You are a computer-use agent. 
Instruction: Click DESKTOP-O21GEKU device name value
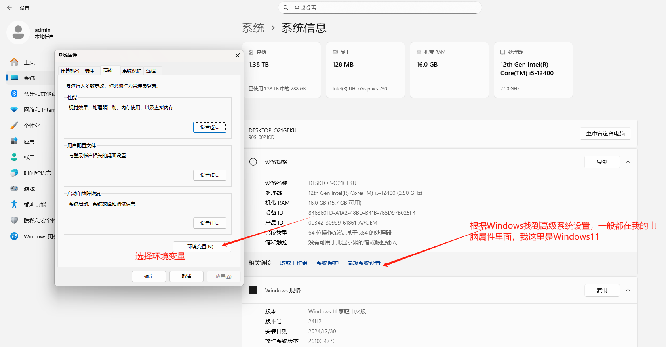click(333, 183)
